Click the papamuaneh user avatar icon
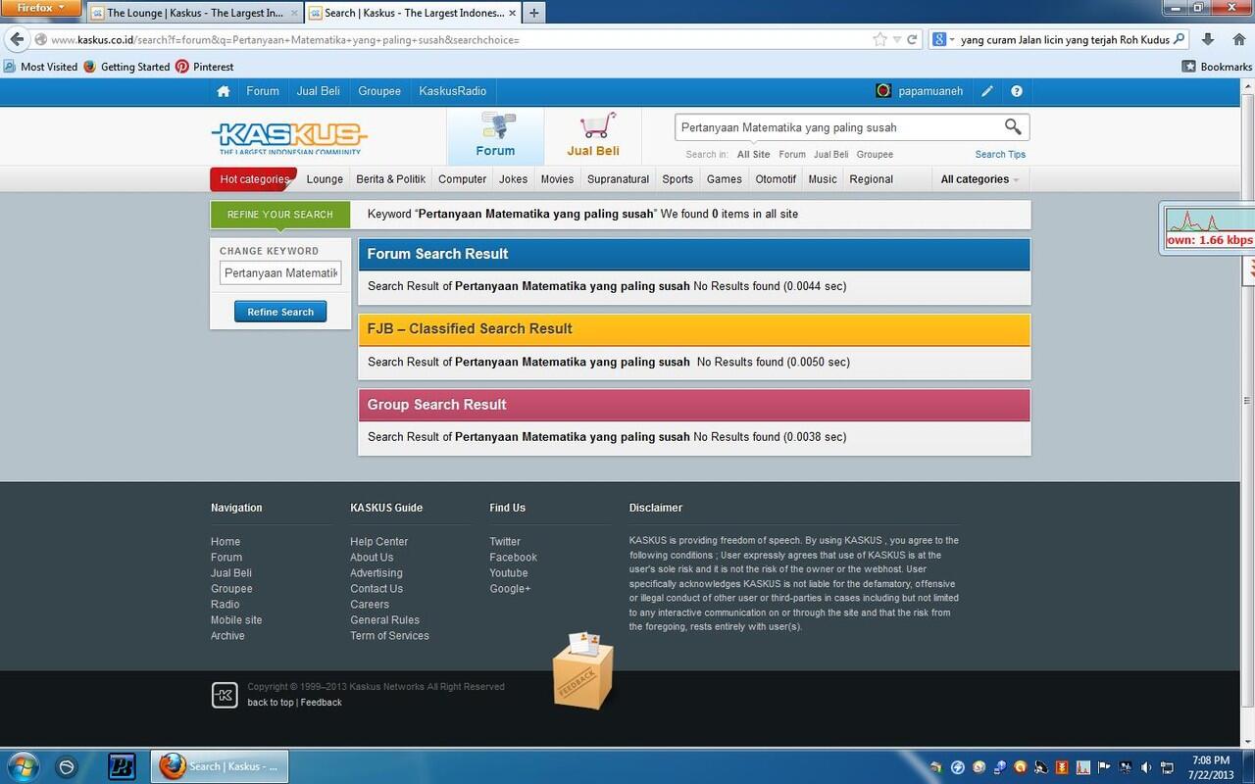This screenshot has height=784, width=1255. pos(883,91)
